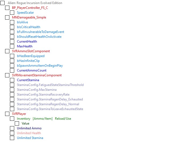Tick the MaxHealth entry checkbox
Viewport: 193px width, 143px height.
point(12,46)
